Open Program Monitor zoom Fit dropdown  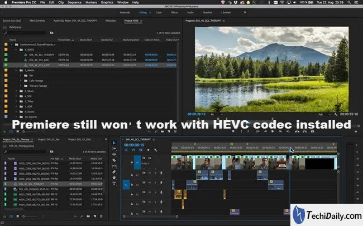pos(216,114)
